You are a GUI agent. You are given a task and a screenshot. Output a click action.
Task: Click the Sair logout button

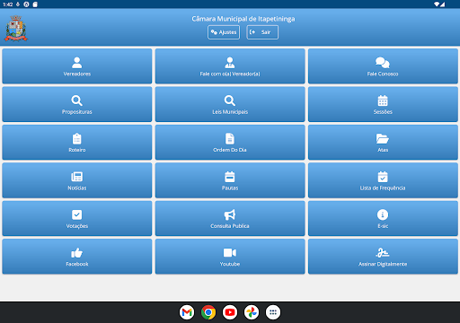click(262, 32)
